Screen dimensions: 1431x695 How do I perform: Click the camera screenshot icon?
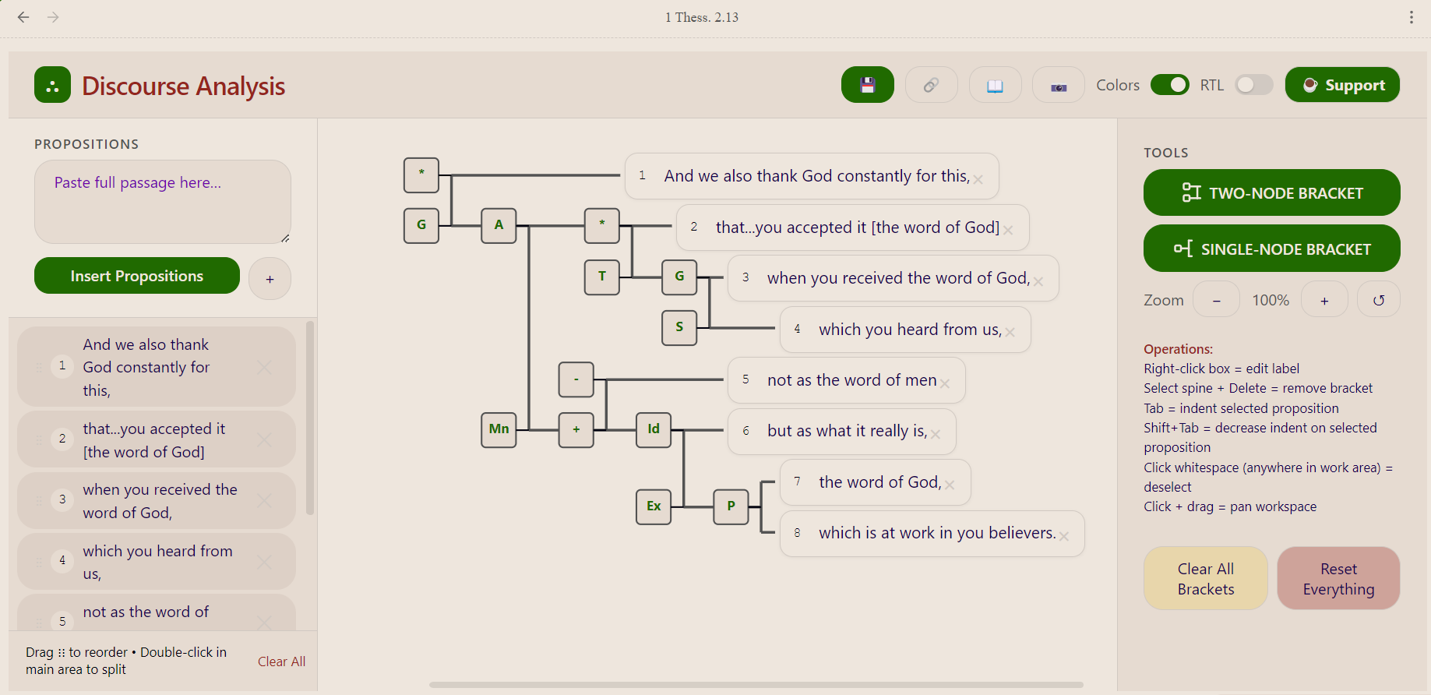click(1059, 85)
